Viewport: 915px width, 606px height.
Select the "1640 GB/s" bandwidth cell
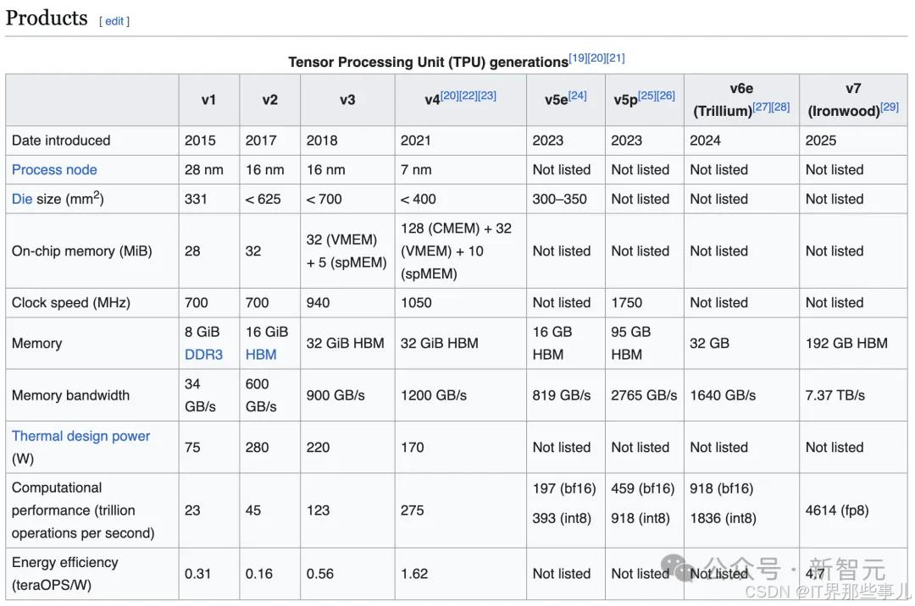741,395
